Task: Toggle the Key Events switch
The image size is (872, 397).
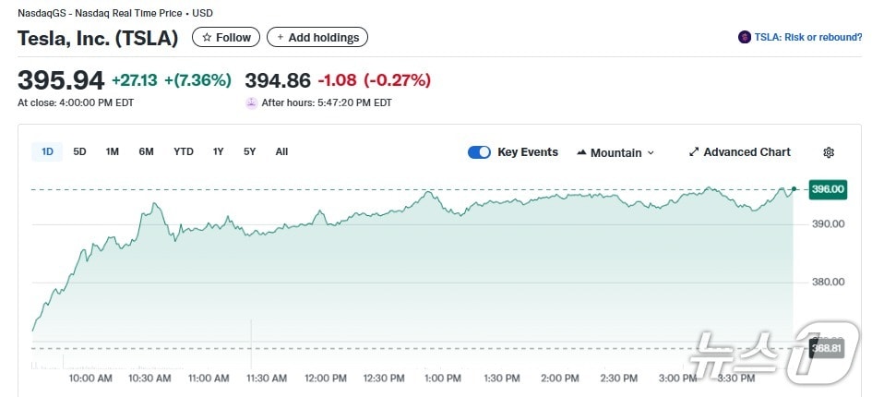Action: point(479,152)
